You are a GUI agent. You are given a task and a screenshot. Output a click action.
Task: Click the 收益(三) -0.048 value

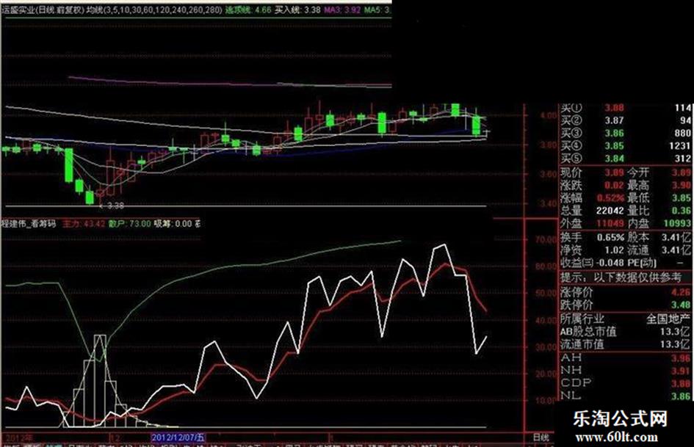tap(610, 263)
